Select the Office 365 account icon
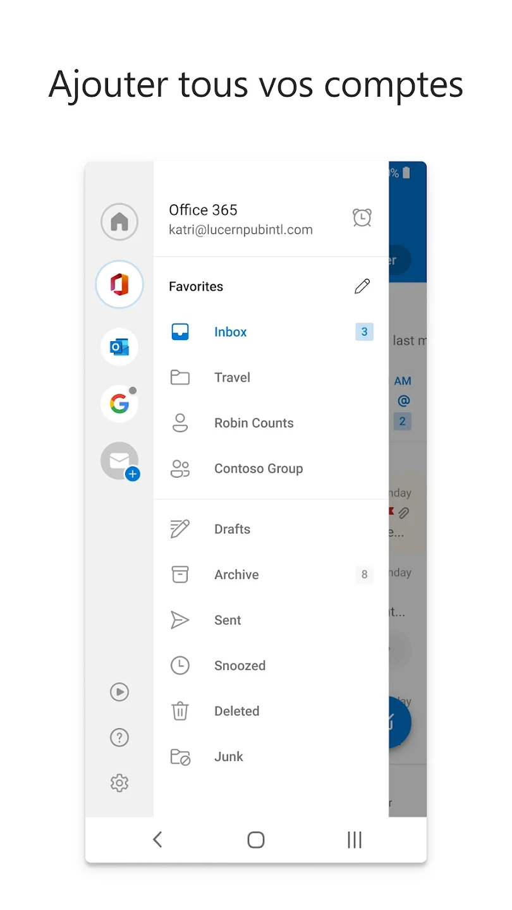 tap(119, 284)
